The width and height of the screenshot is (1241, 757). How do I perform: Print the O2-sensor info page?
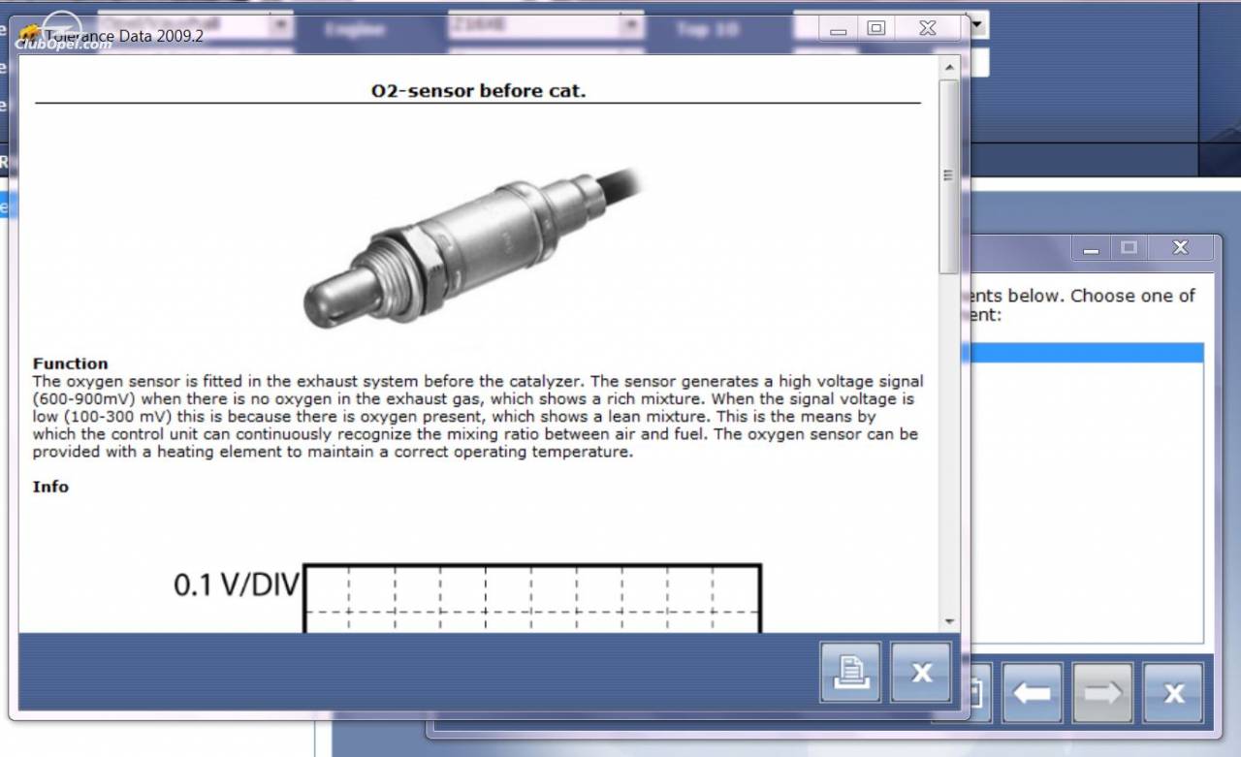tap(850, 672)
